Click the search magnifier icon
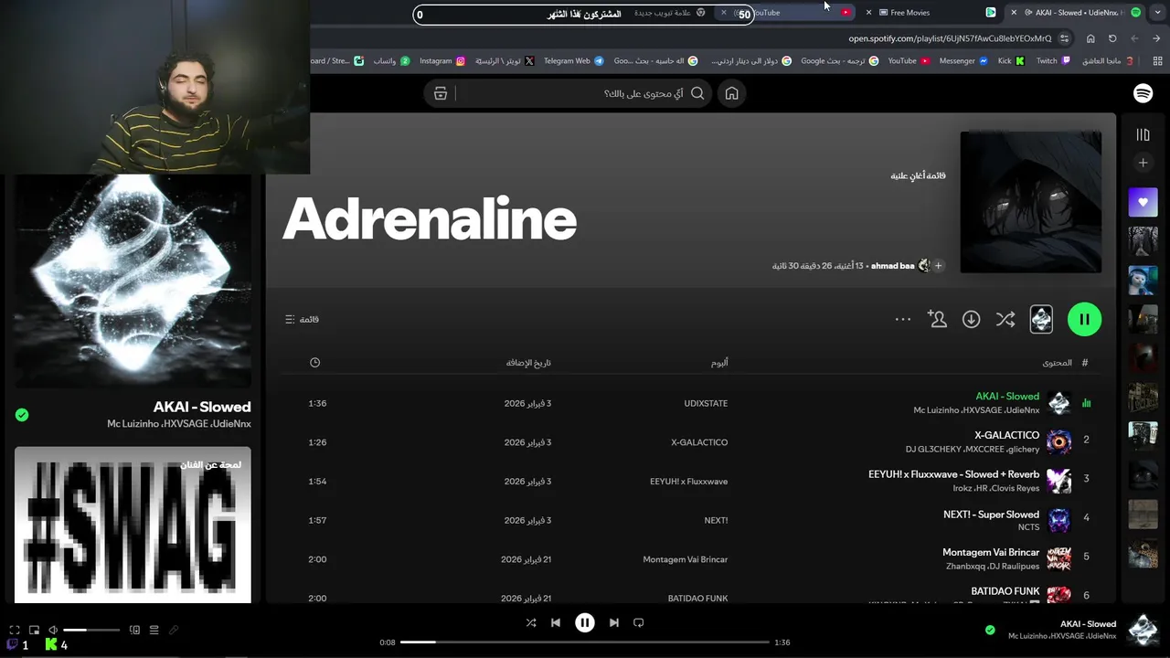The width and height of the screenshot is (1170, 658). [697, 93]
